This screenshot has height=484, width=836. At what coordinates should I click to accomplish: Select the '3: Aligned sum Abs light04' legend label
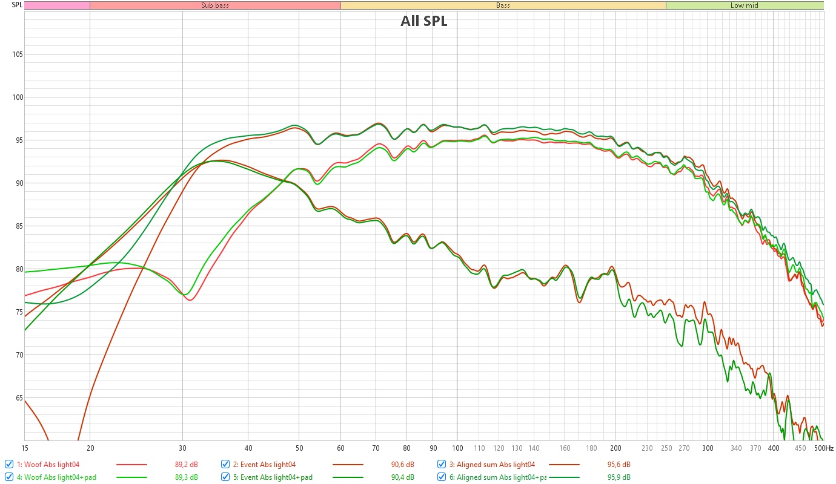coord(492,465)
